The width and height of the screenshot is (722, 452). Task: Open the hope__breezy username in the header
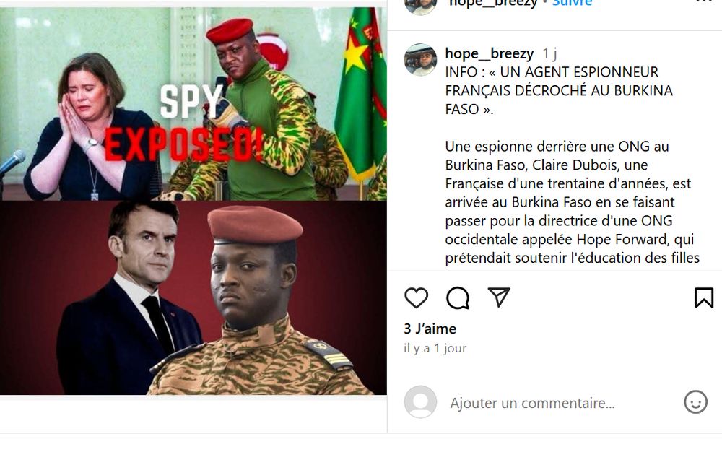tap(492, 4)
